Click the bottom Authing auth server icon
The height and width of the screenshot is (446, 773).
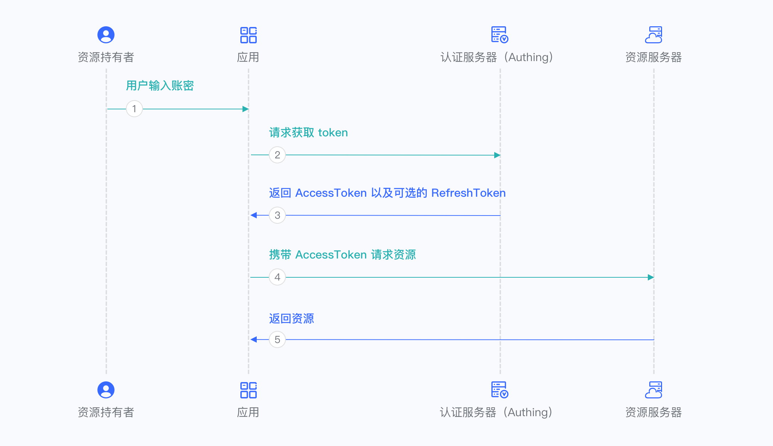point(500,390)
